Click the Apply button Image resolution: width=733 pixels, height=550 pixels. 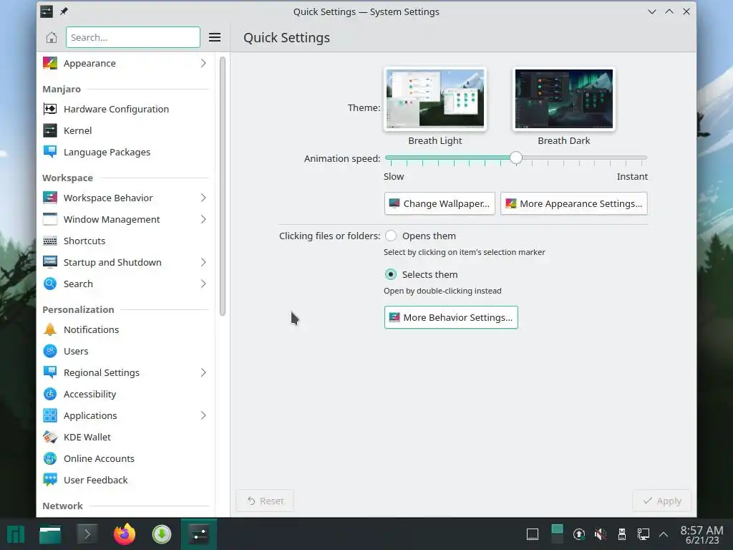662,501
